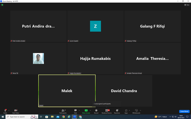Viewport: 191px width, 119px height.
Task: Open audio options caret next to Audio
Action: (x=9, y=110)
